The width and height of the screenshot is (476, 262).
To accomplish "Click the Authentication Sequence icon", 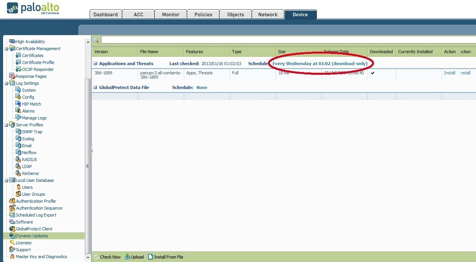I will coord(12,208).
